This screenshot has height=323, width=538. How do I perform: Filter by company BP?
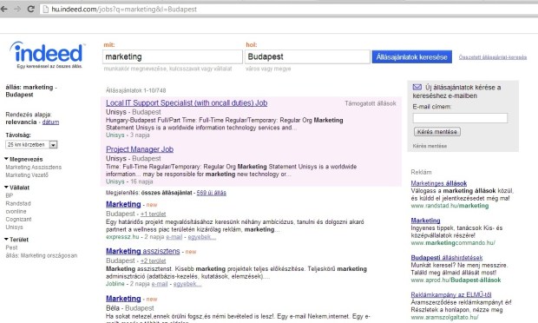pyautogui.click(x=9, y=195)
